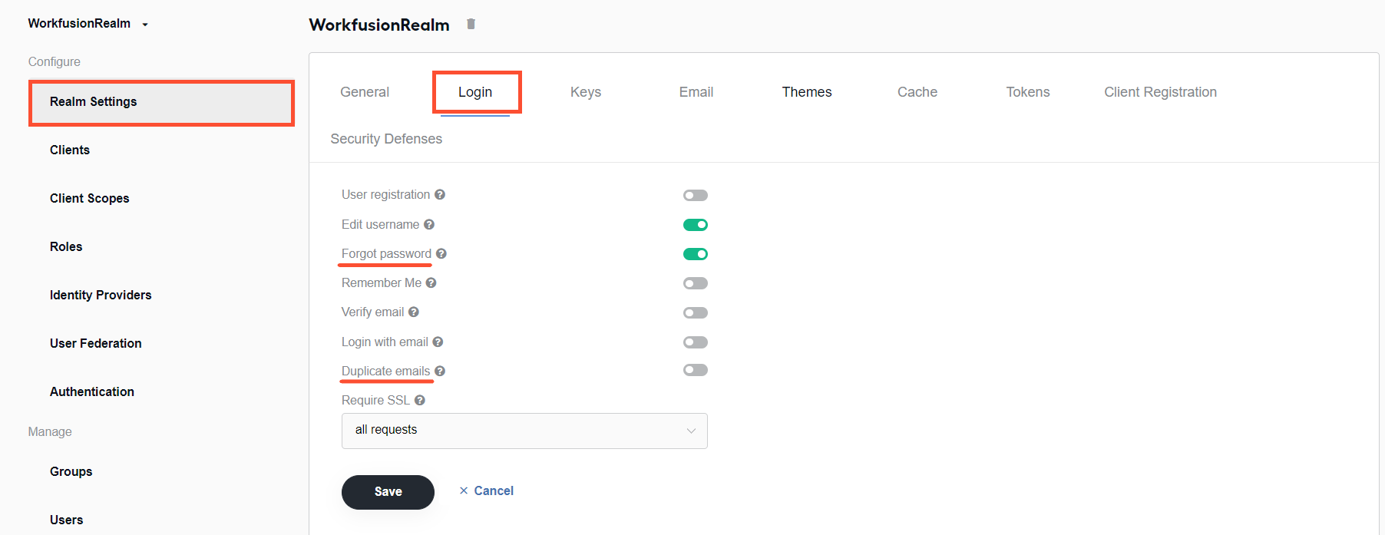Viewport: 1385px width, 535px height.
Task: Turn off the Forgot password switch
Action: 696,254
